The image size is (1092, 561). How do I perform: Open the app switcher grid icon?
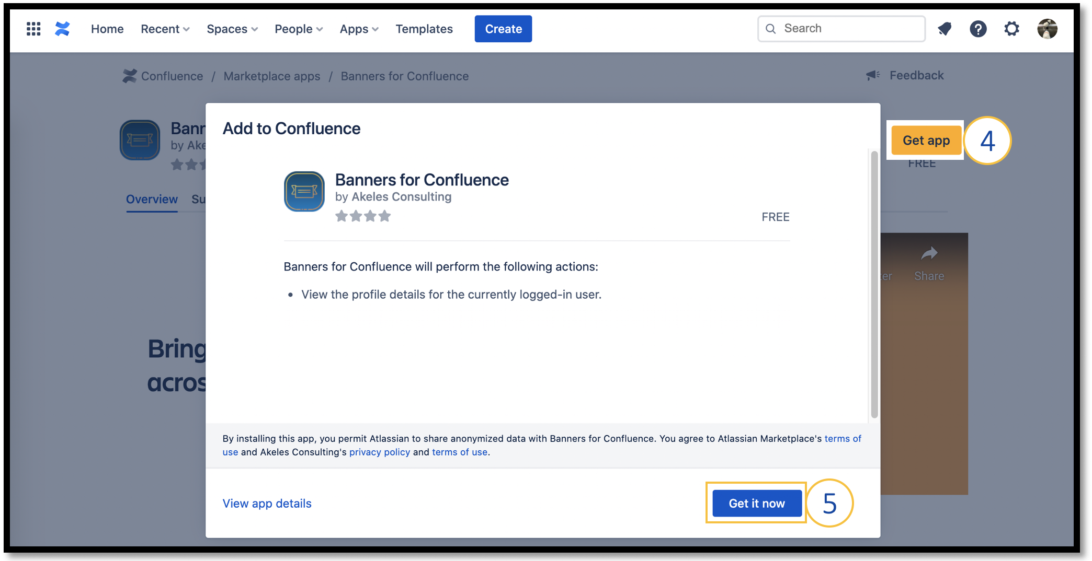pos(33,29)
